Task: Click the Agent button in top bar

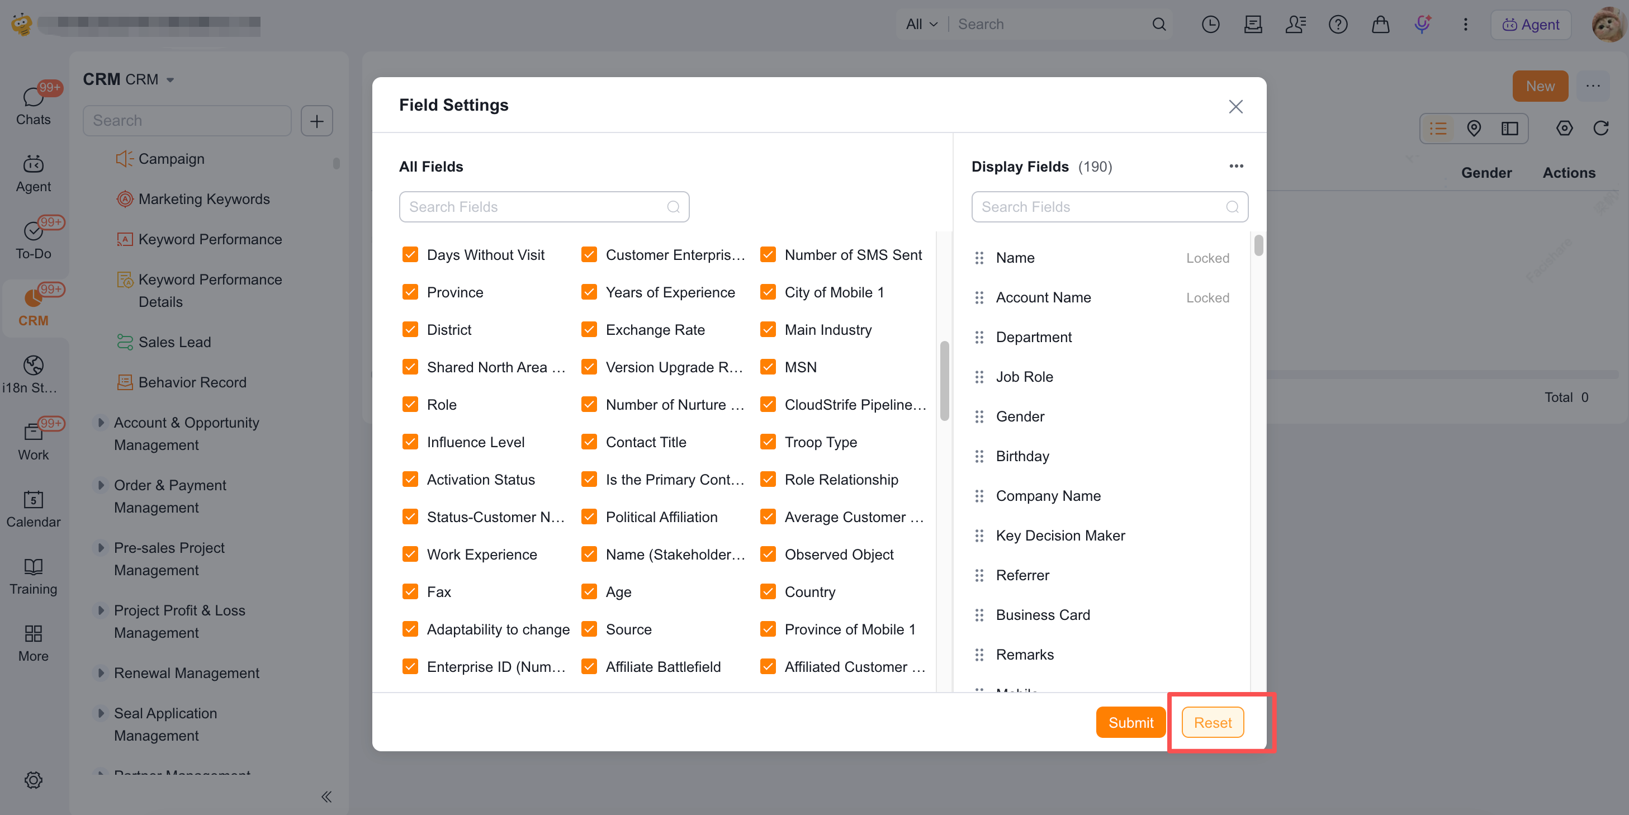Action: click(x=1531, y=24)
